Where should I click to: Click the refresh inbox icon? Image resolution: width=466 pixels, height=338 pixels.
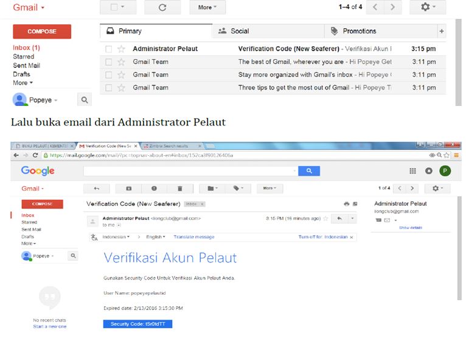click(x=162, y=7)
